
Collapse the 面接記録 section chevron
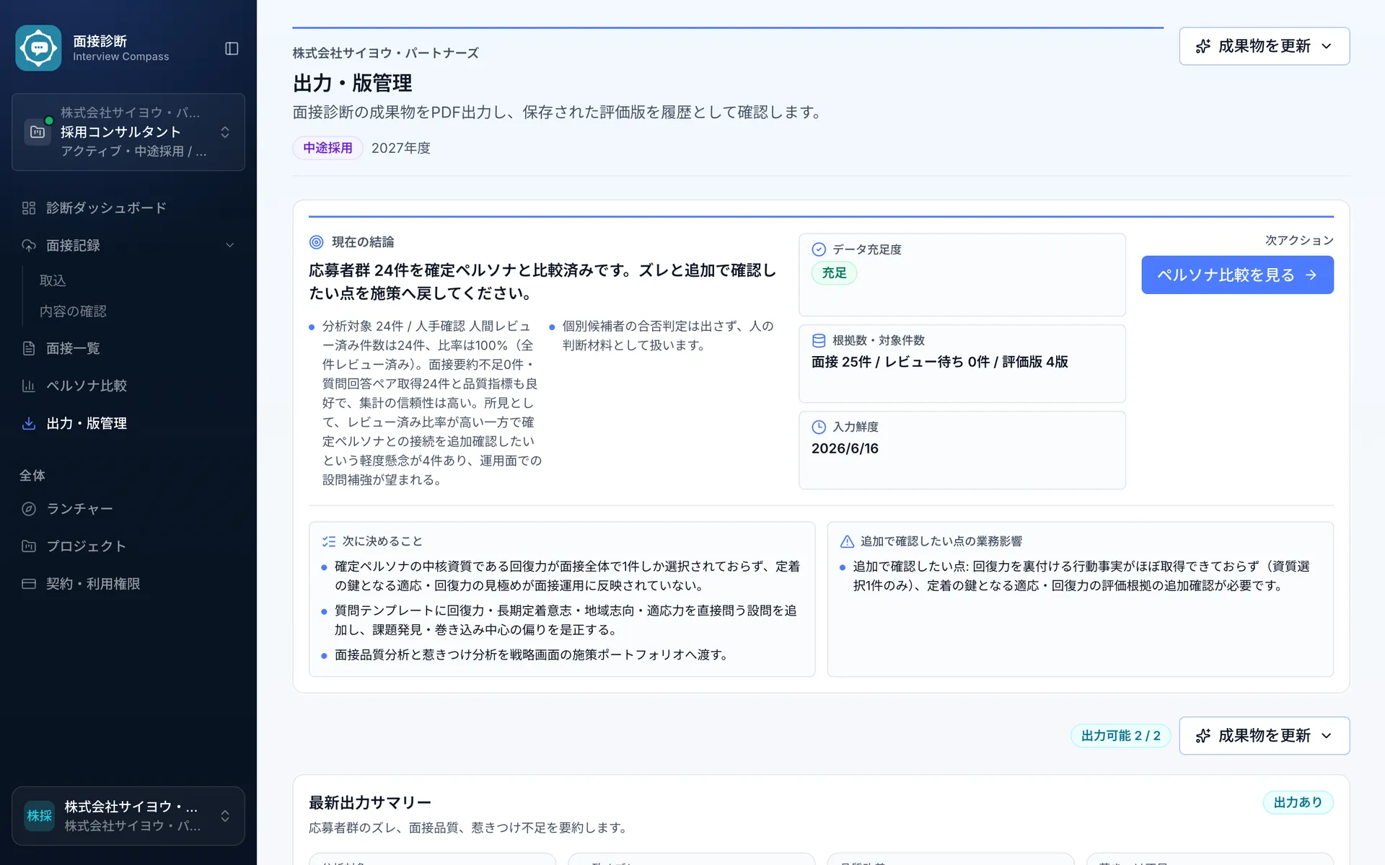[x=229, y=245]
